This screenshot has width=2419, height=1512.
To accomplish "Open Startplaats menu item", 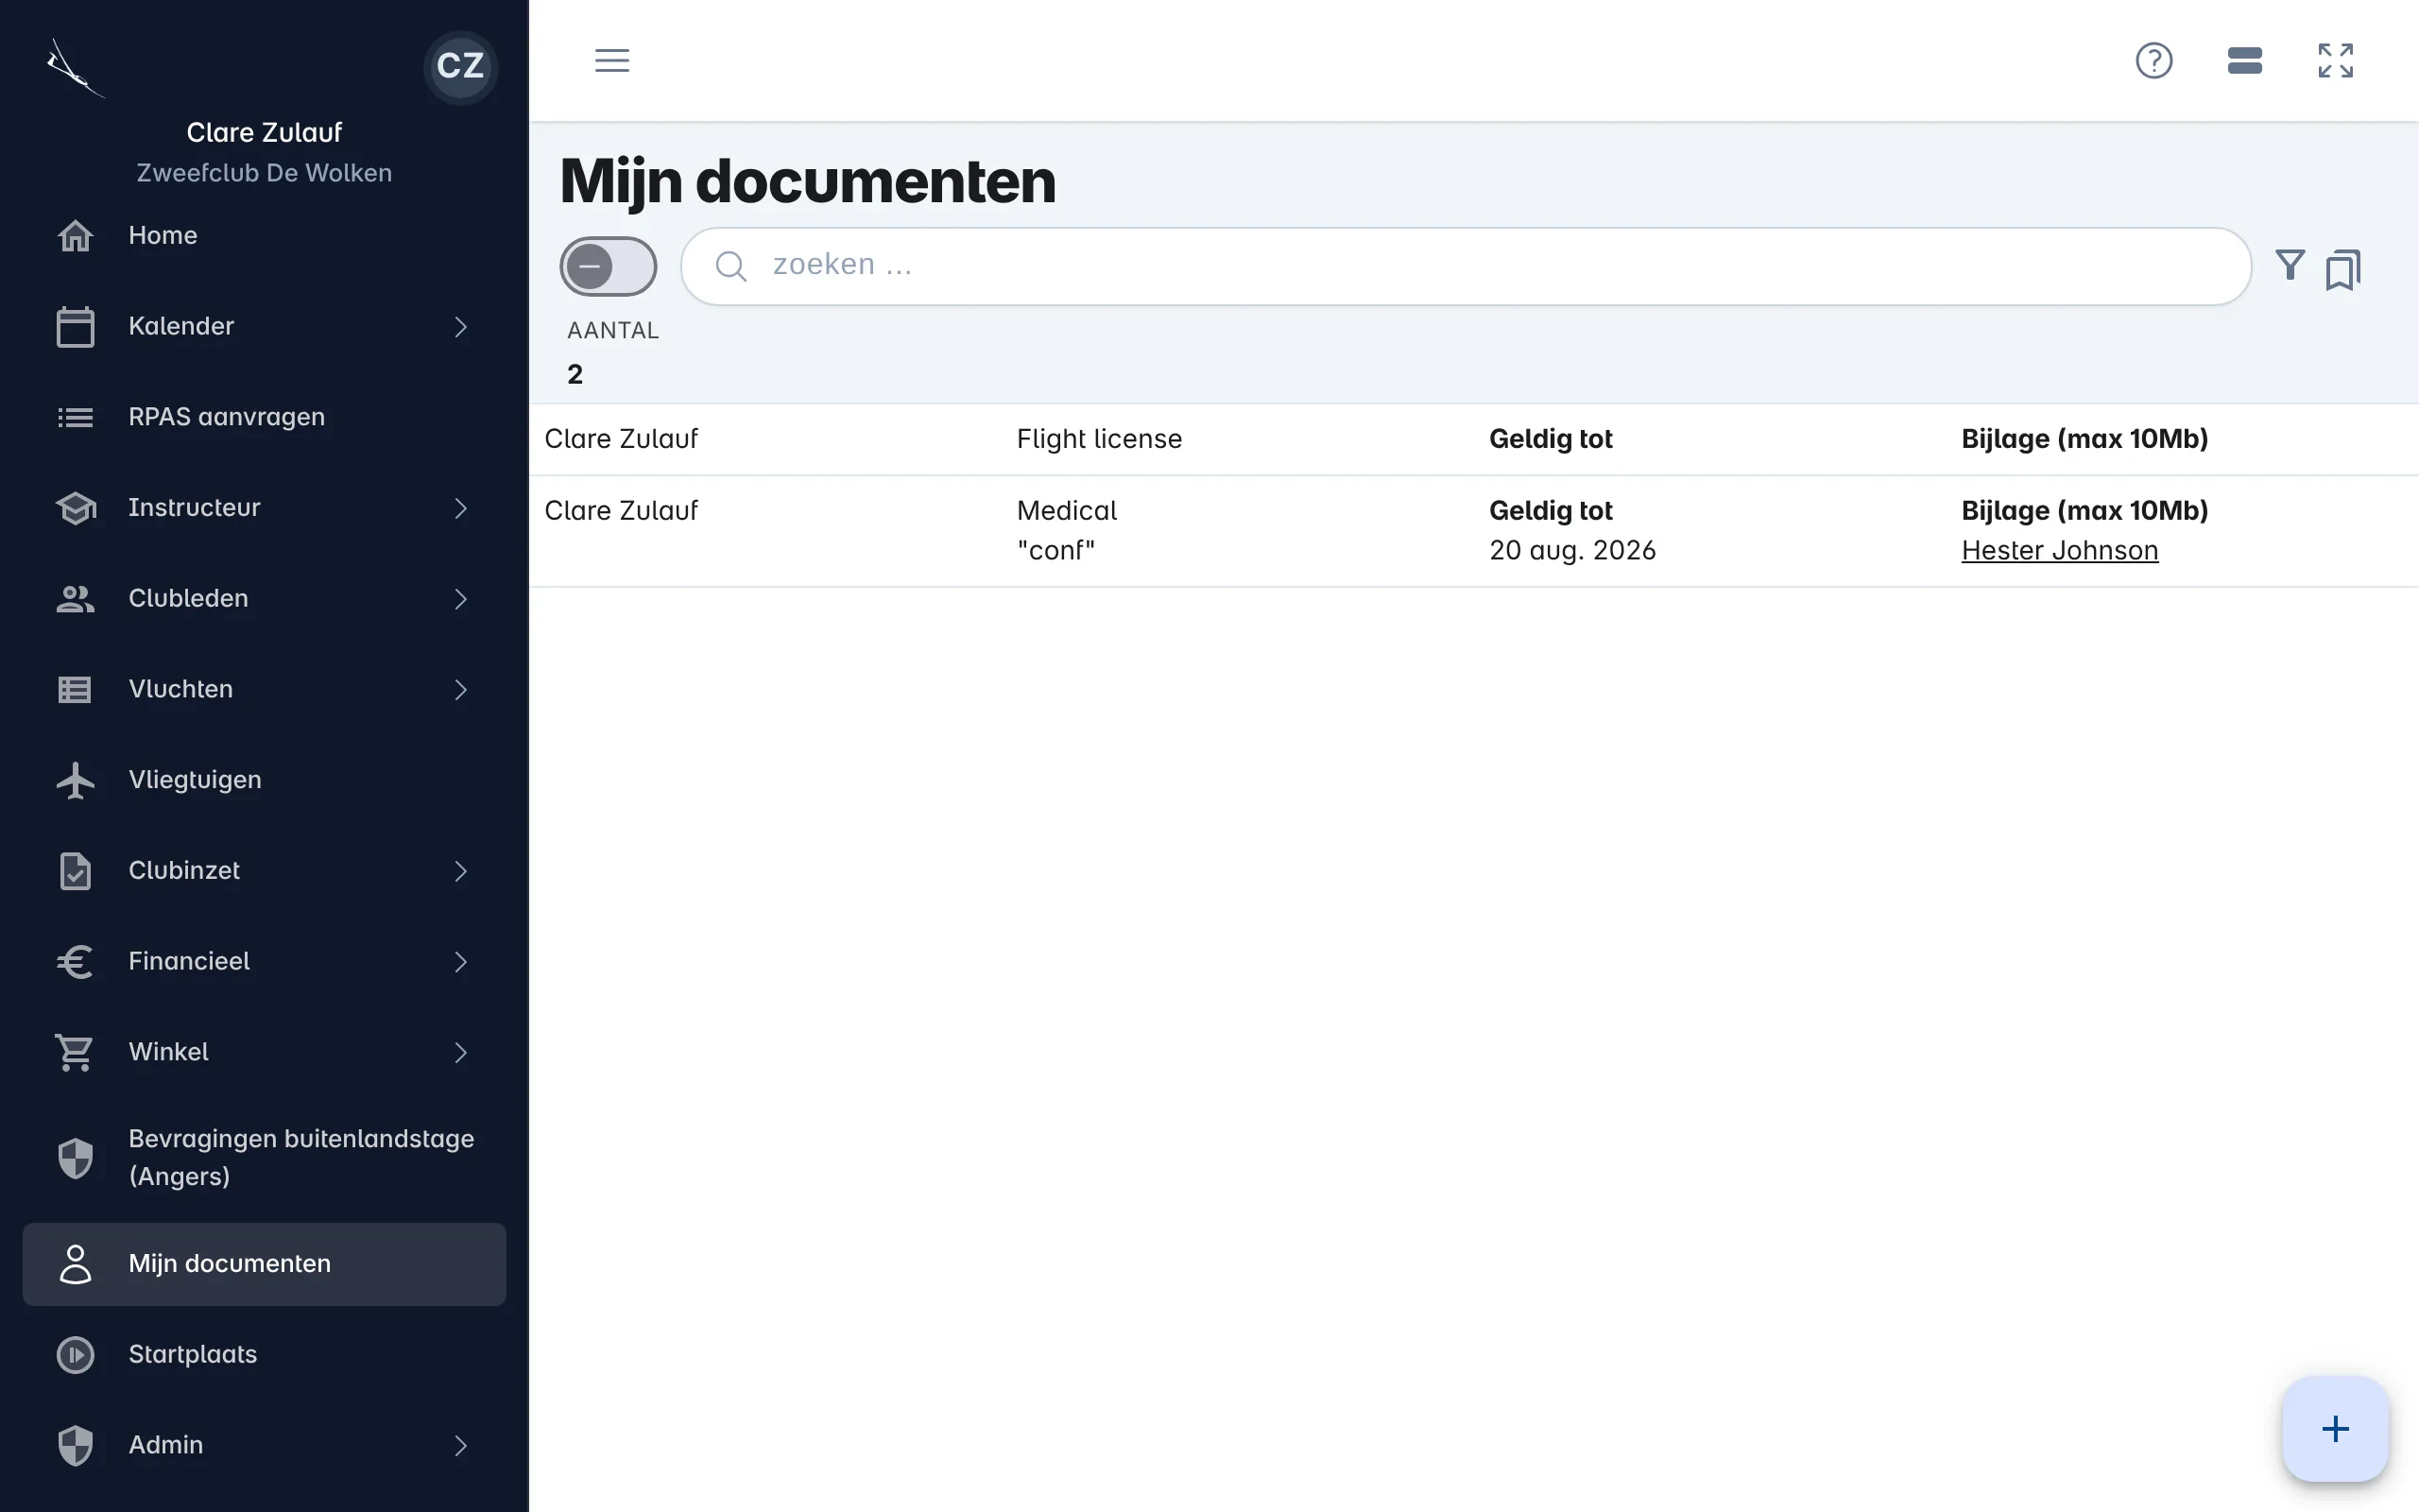I will point(264,1354).
